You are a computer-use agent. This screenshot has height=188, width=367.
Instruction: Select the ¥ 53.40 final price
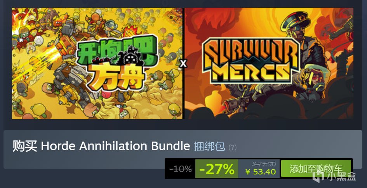261,172
